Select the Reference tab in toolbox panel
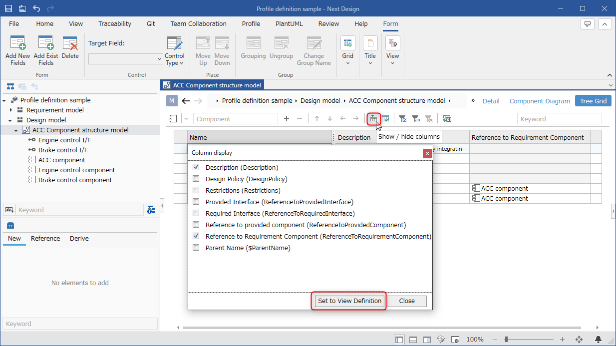Viewport: 616px width, 346px height. pyautogui.click(x=45, y=238)
